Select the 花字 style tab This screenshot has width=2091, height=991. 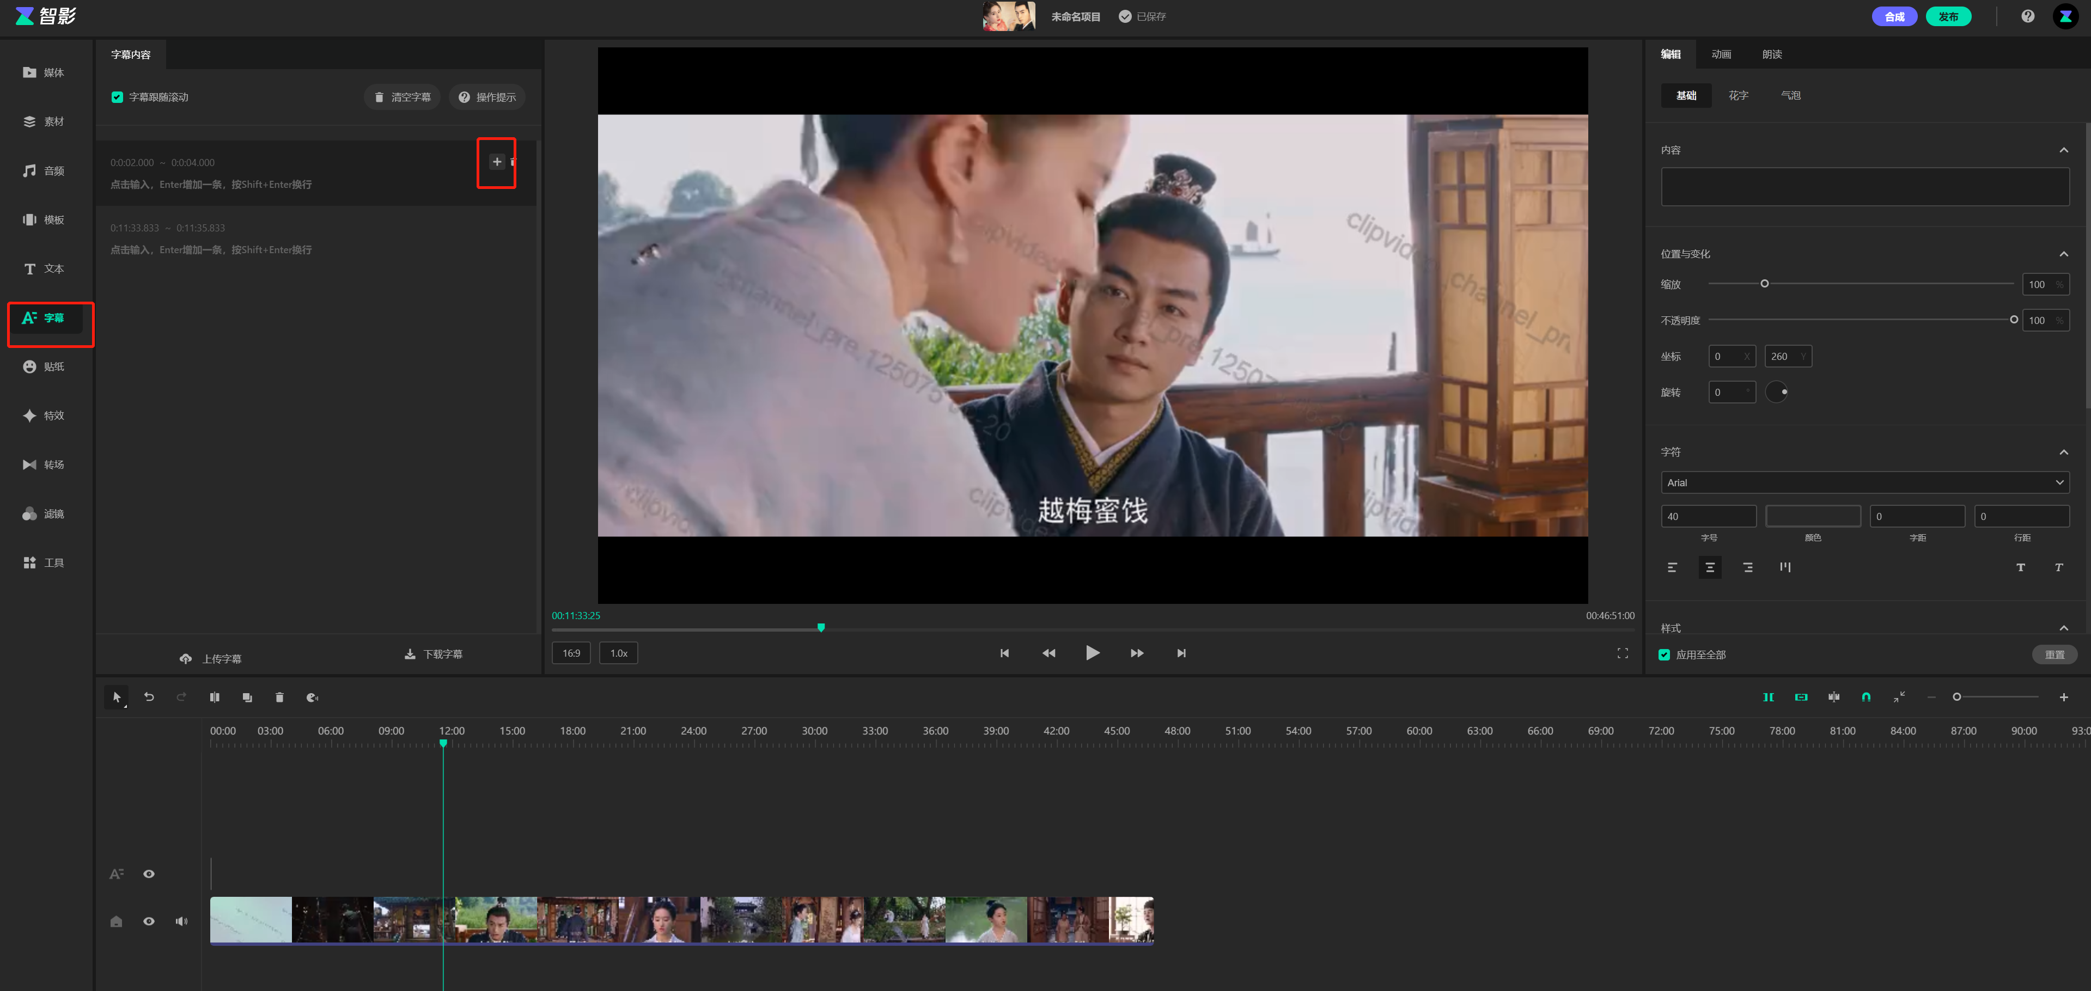(x=1738, y=96)
